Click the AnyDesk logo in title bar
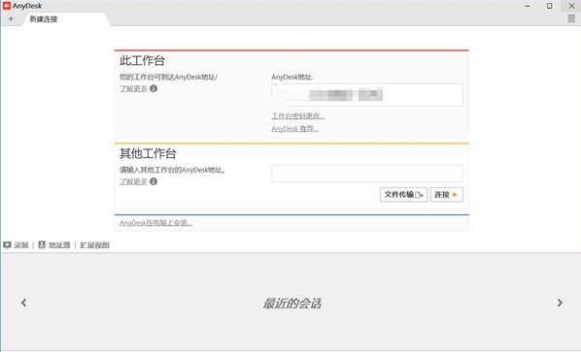The width and height of the screenshot is (581, 352). (x=7, y=6)
